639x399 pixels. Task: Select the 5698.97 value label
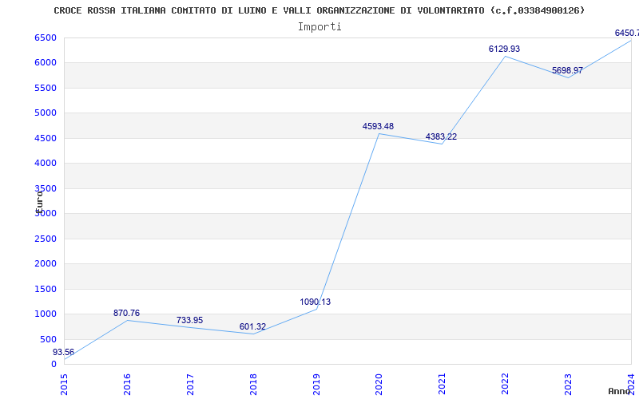click(x=567, y=71)
